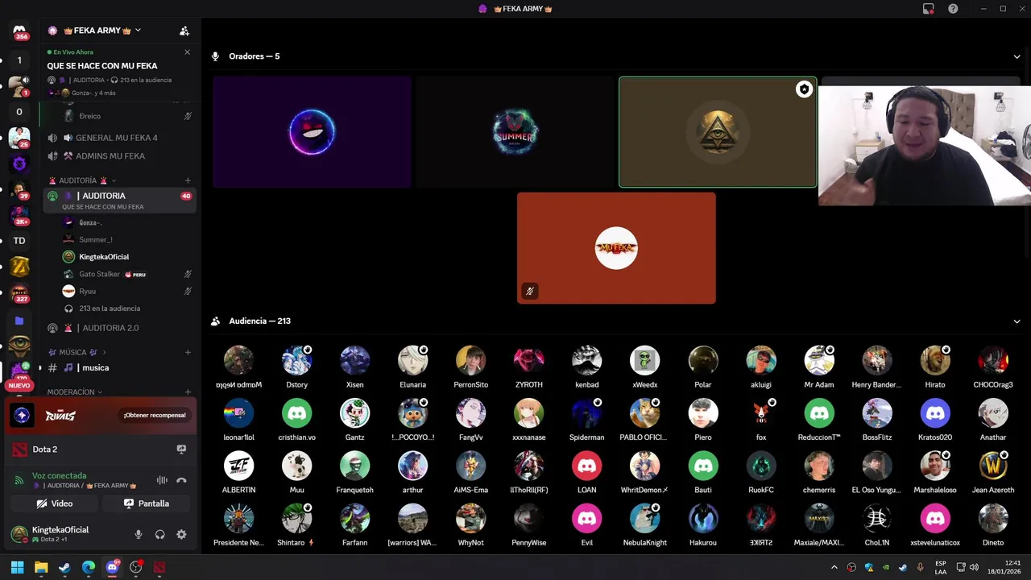Open the voice connection signal icon

19,480
